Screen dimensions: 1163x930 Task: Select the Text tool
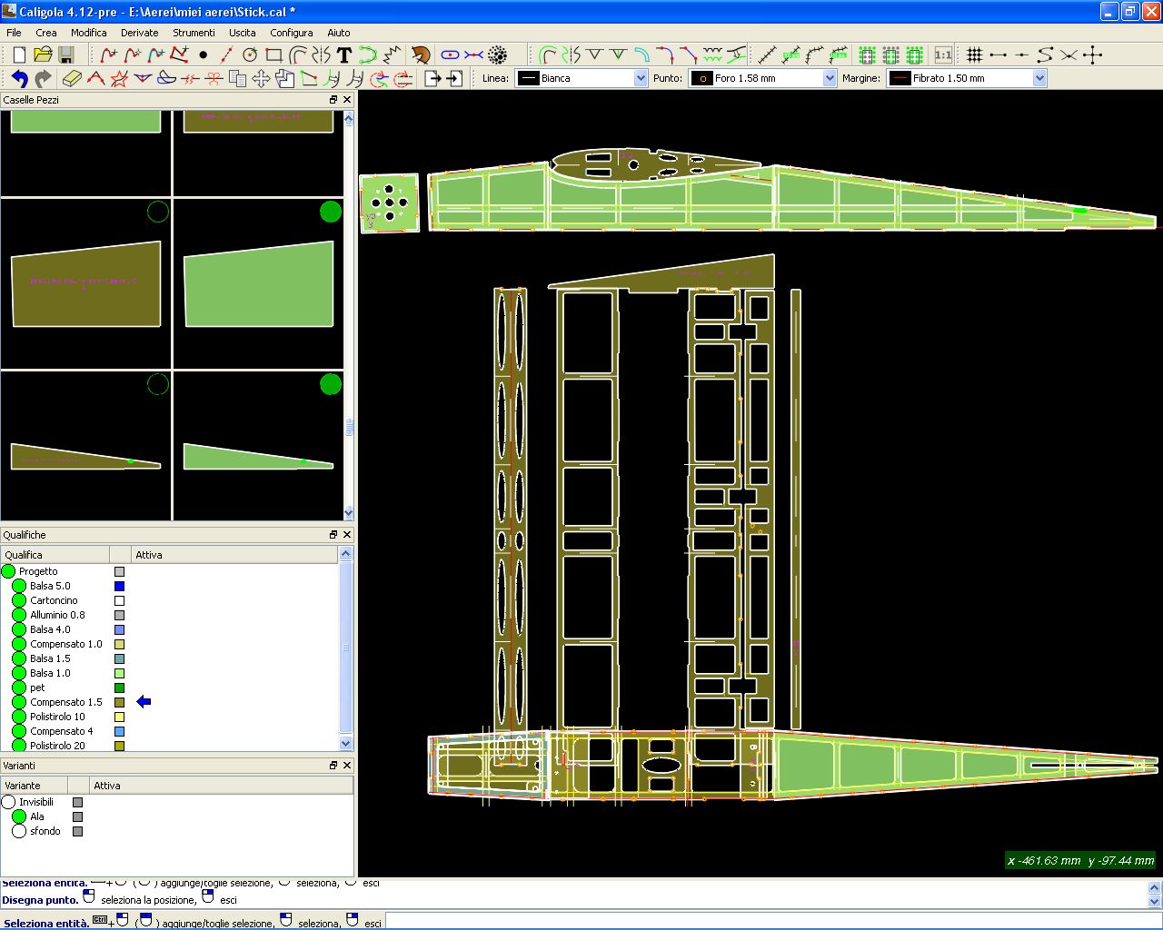(x=344, y=55)
